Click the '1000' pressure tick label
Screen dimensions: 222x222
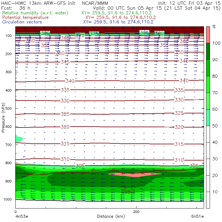7,199
